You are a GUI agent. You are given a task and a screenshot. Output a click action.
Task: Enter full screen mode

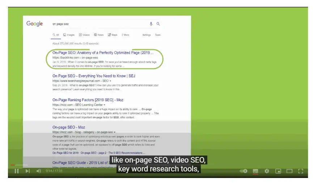[300, 171]
